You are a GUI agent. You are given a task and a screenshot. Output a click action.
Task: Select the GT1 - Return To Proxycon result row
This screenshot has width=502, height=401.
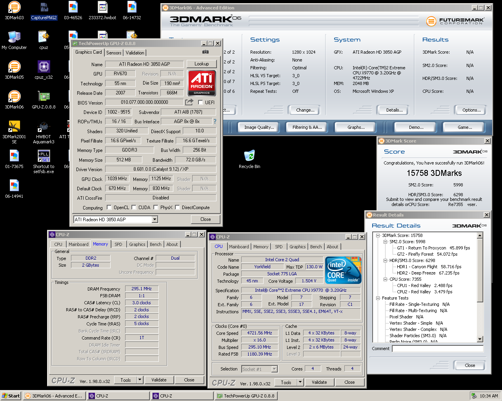click(x=433, y=248)
